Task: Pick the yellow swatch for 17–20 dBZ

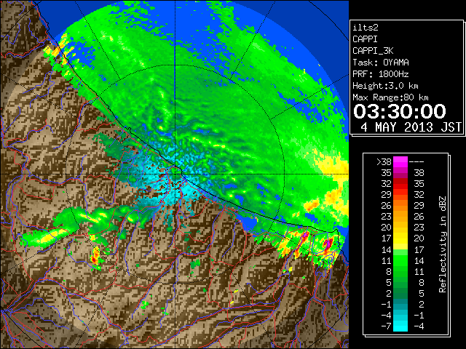Action: coord(400,238)
